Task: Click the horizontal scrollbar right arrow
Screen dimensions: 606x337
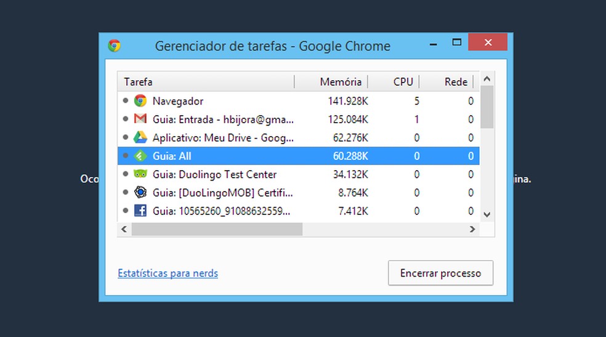Action: [472, 229]
